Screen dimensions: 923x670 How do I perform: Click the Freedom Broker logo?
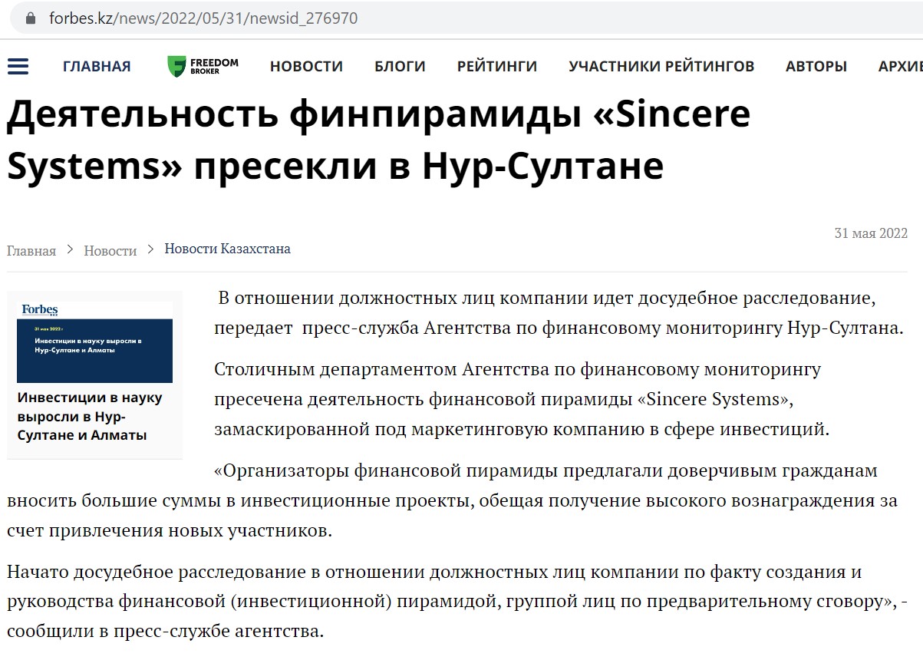[x=203, y=66]
